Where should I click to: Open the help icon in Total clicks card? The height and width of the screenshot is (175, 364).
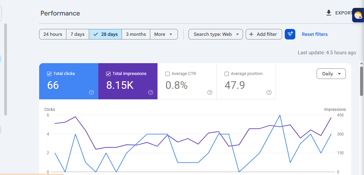[x=91, y=93]
